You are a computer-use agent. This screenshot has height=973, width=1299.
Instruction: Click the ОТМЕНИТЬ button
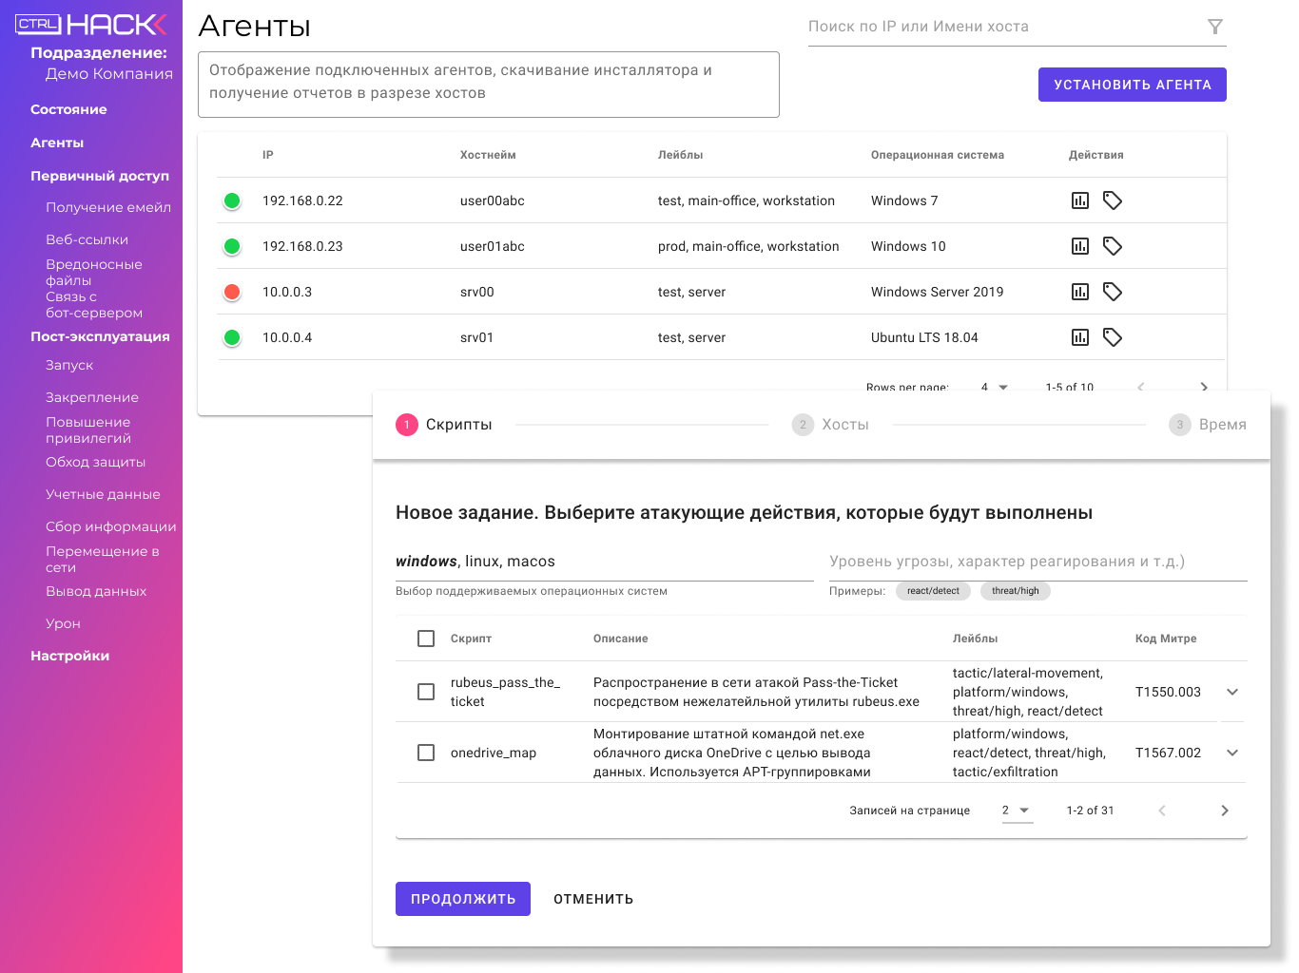coord(593,899)
